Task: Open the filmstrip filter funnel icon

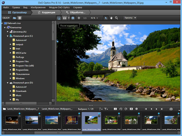Action: coord(106,109)
